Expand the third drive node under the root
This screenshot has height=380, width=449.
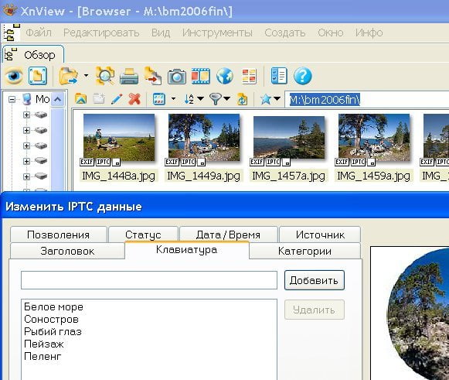26,145
